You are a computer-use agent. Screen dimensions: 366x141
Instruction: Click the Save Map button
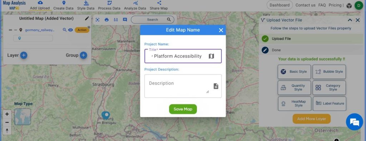point(183,109)
